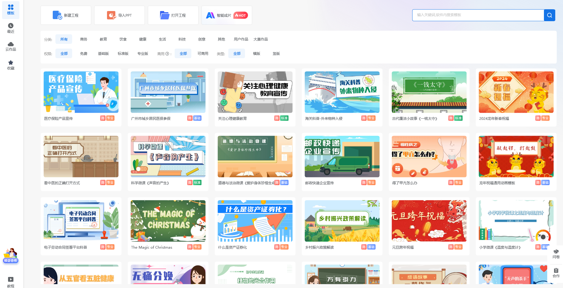Click the 导入PPT import button
This screenshot has height=288, width=563.
(120, 15)
